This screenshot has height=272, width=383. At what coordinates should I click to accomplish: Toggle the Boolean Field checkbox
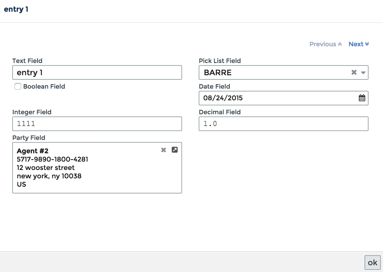coord(18,86)
